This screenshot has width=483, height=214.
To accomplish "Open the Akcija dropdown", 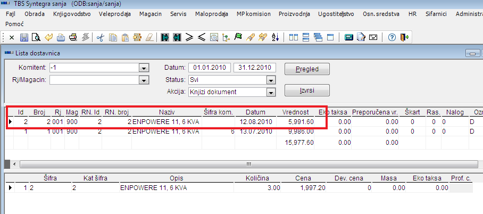I will pos(270,92).
